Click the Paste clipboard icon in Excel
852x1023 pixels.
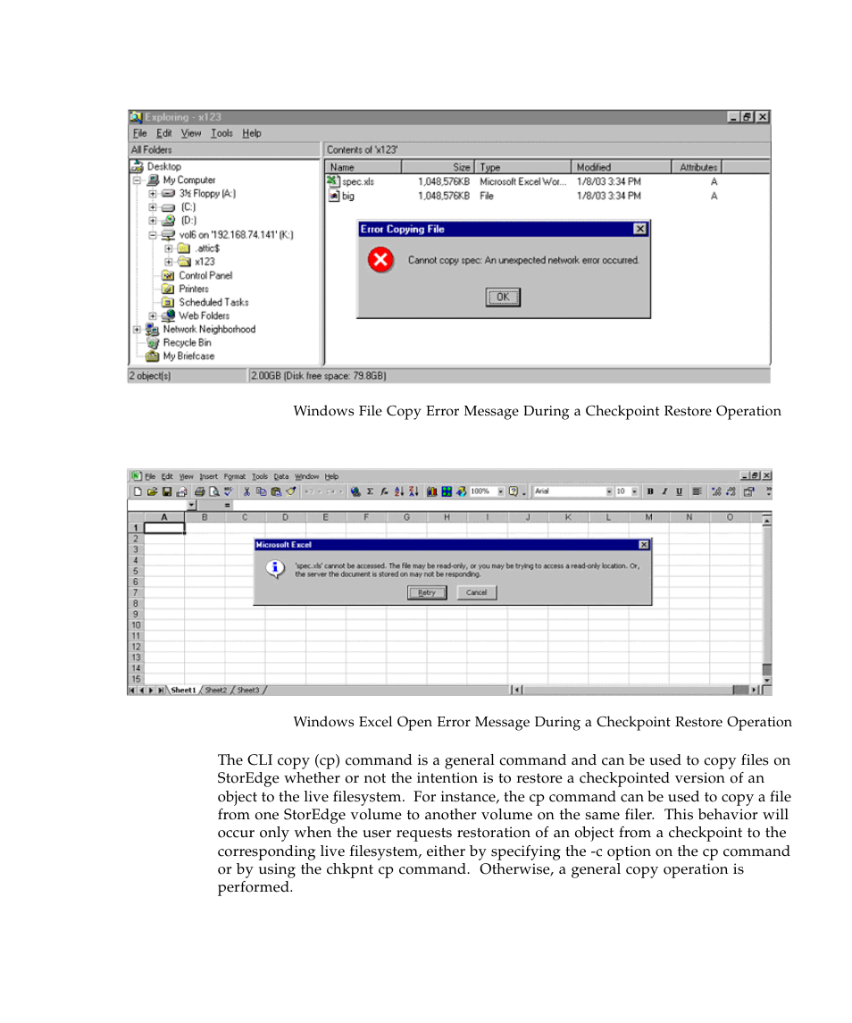[276, 492]
